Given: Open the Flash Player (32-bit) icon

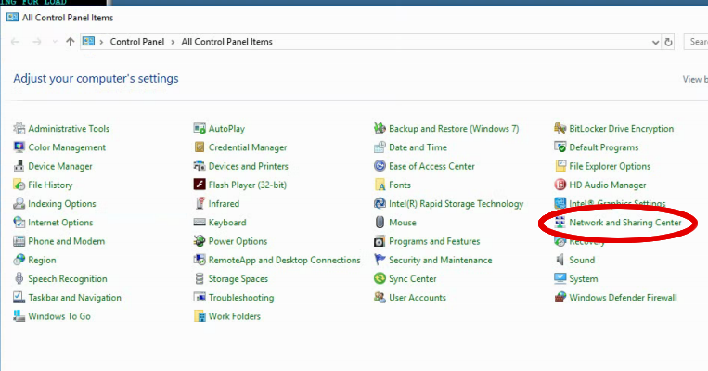Looking at the screenshot, I should [200, 185].
